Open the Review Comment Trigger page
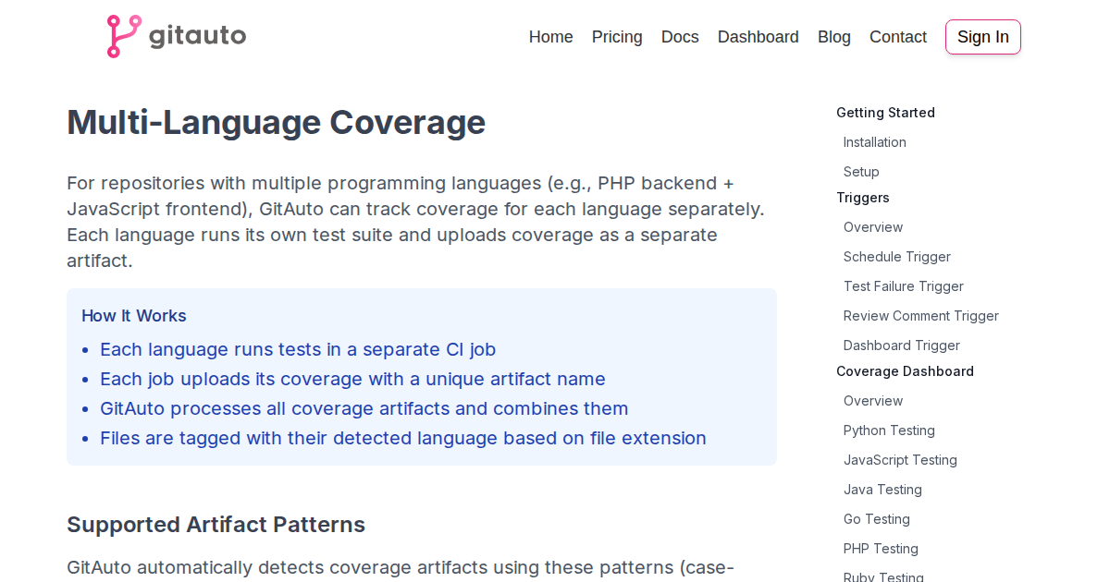Image resolution: width=1110 pixels, height=582 pixels. click(921, 316)
